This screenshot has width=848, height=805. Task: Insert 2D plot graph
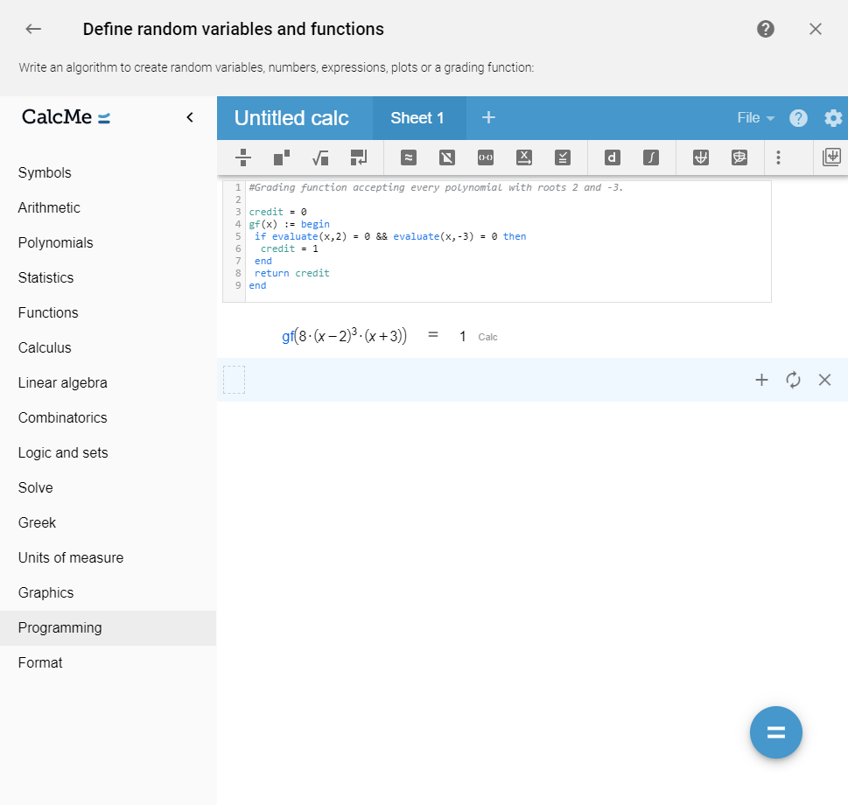click(x=700, y=157)
